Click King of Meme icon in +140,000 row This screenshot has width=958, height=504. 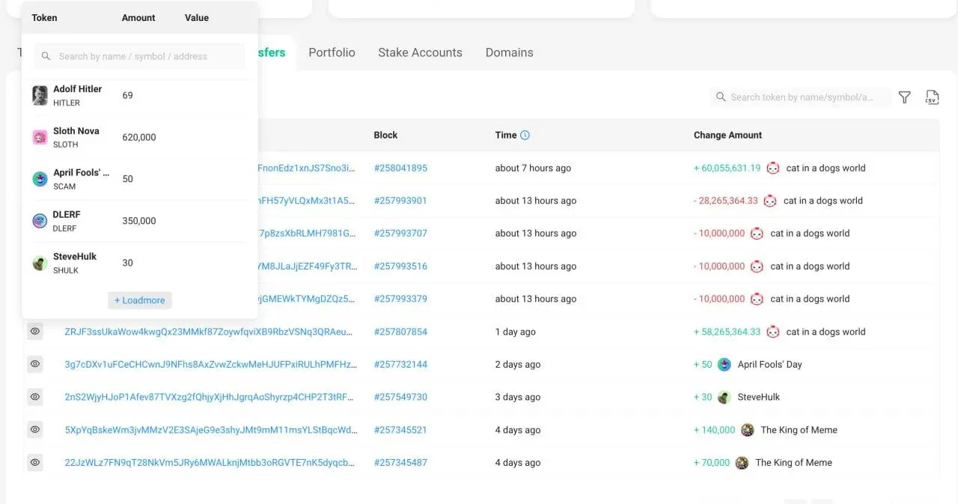coord(747,430)
